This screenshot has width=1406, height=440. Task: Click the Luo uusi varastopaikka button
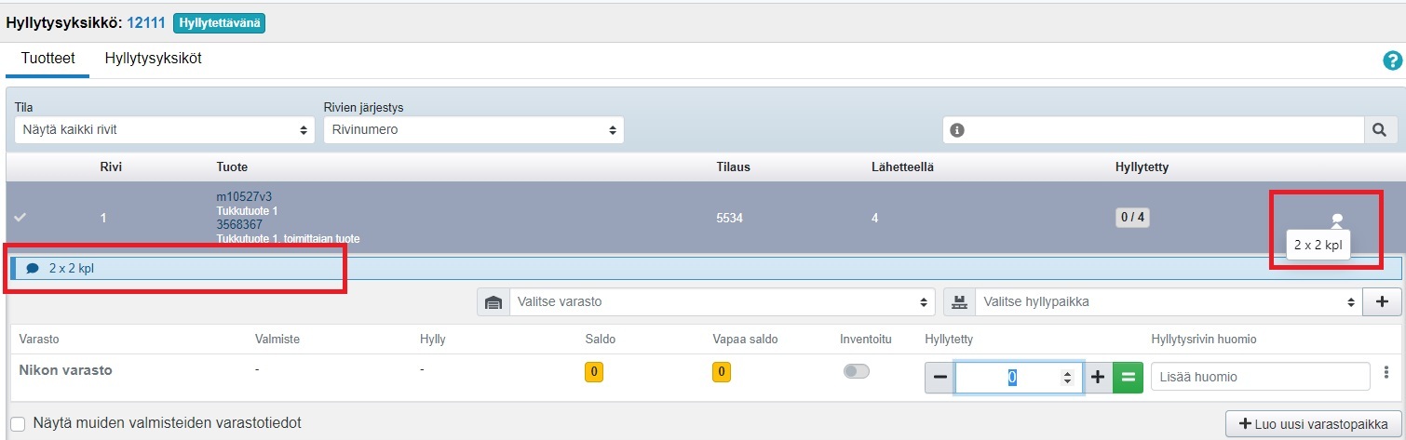point(1313,423)
